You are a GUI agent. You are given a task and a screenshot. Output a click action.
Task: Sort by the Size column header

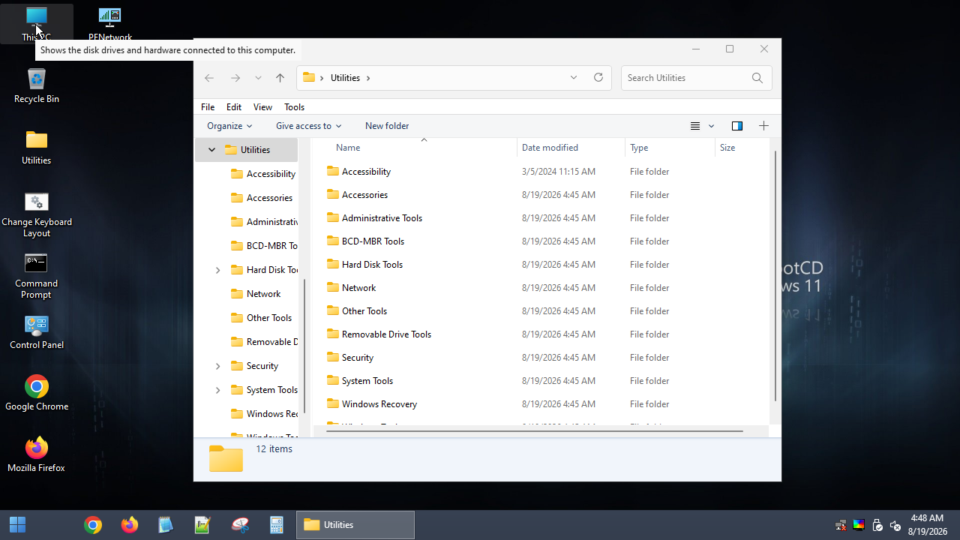click(742, 148)
